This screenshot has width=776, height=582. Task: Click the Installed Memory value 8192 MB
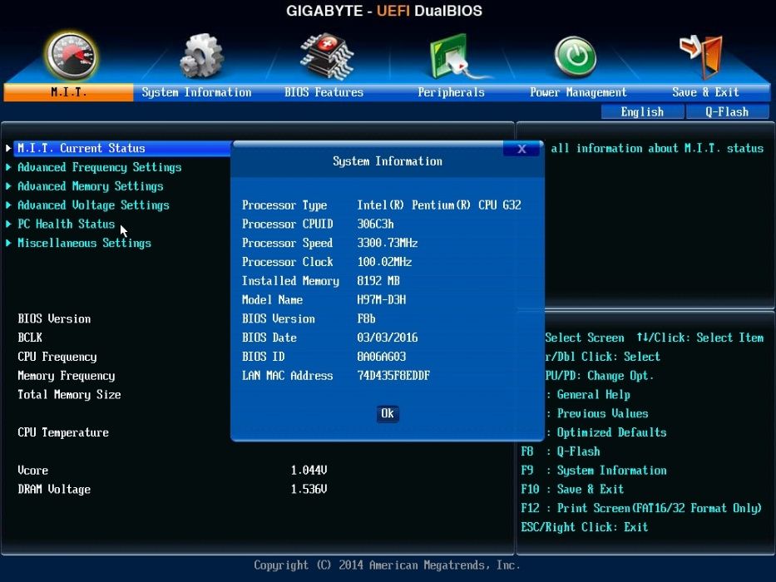point(378,281)
